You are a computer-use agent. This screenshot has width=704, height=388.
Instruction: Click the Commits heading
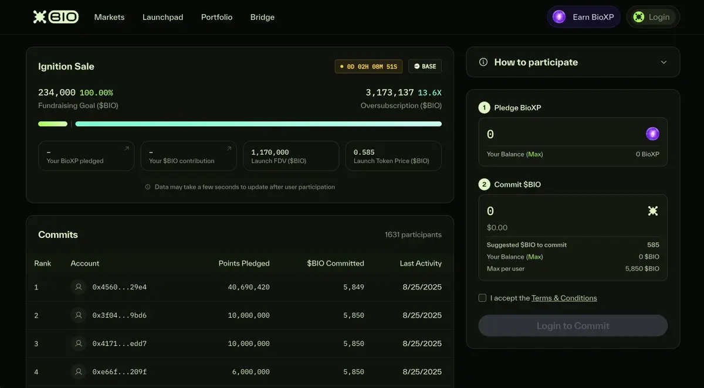pos(58,234)
